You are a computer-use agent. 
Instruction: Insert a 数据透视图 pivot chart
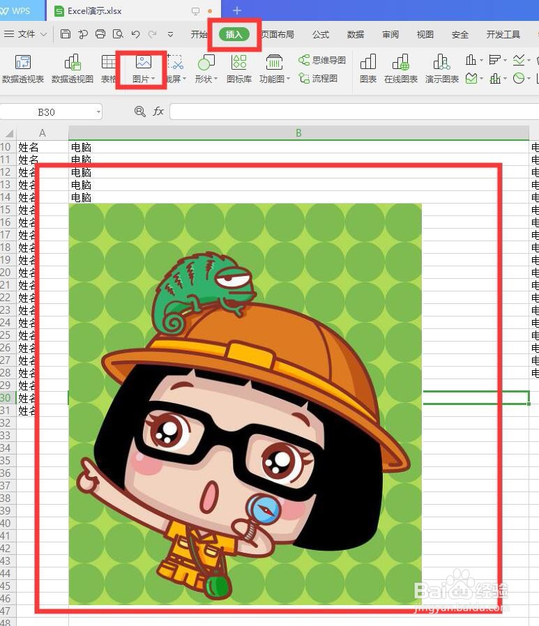(73, 69)
